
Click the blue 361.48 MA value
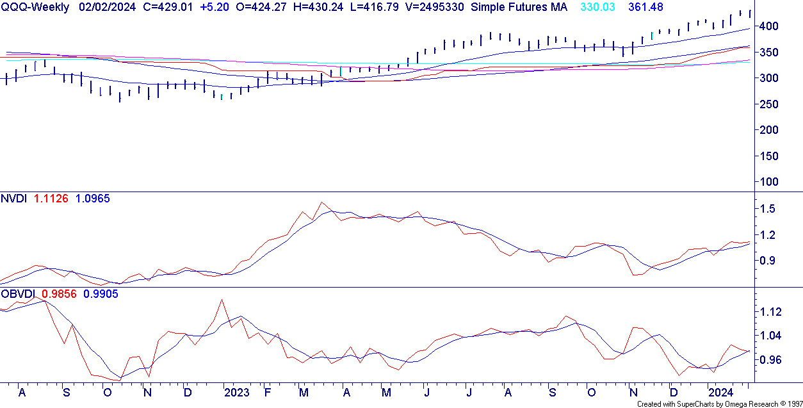(x=646, y=7)
